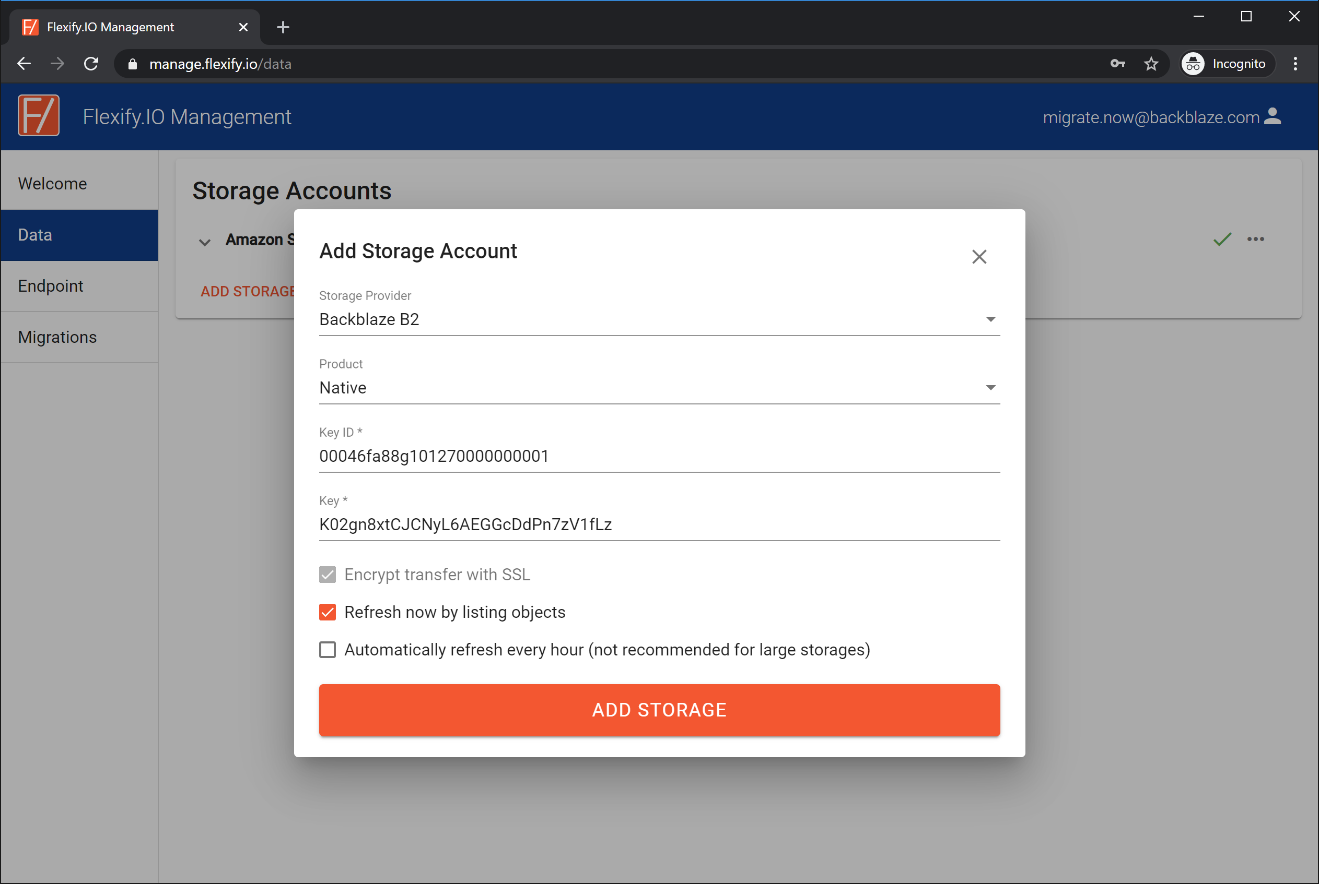1319x884 pixels.
Task: Open the Storage Provider dropdown
Action: (659, 319)
